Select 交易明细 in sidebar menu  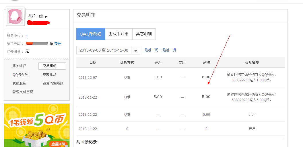[52, 66]
